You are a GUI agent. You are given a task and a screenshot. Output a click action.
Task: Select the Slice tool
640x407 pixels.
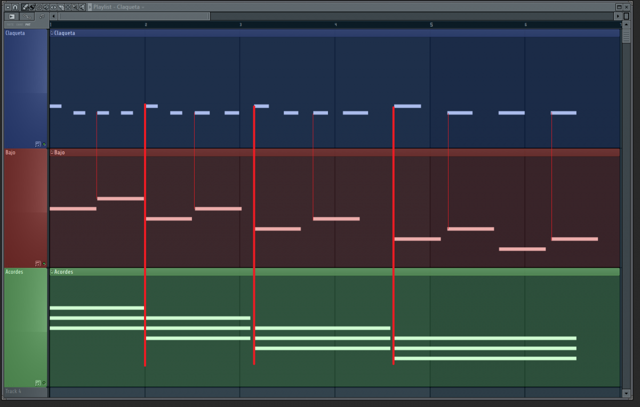[61, 7]
